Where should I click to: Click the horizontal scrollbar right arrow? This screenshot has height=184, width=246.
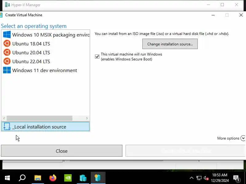[x=87, y=118]
